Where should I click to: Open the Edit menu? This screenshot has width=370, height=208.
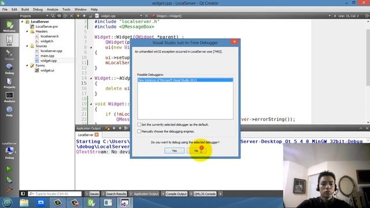(x=14, y=9)
